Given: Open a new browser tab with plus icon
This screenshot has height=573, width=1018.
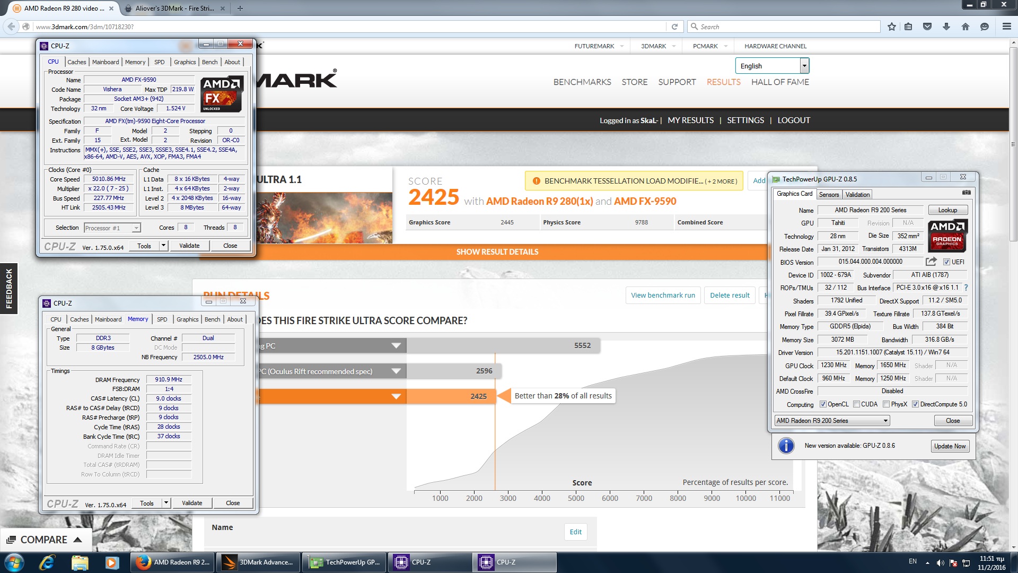Looking at the screenshot, I should pyautogui.click(x=240, y=8).
